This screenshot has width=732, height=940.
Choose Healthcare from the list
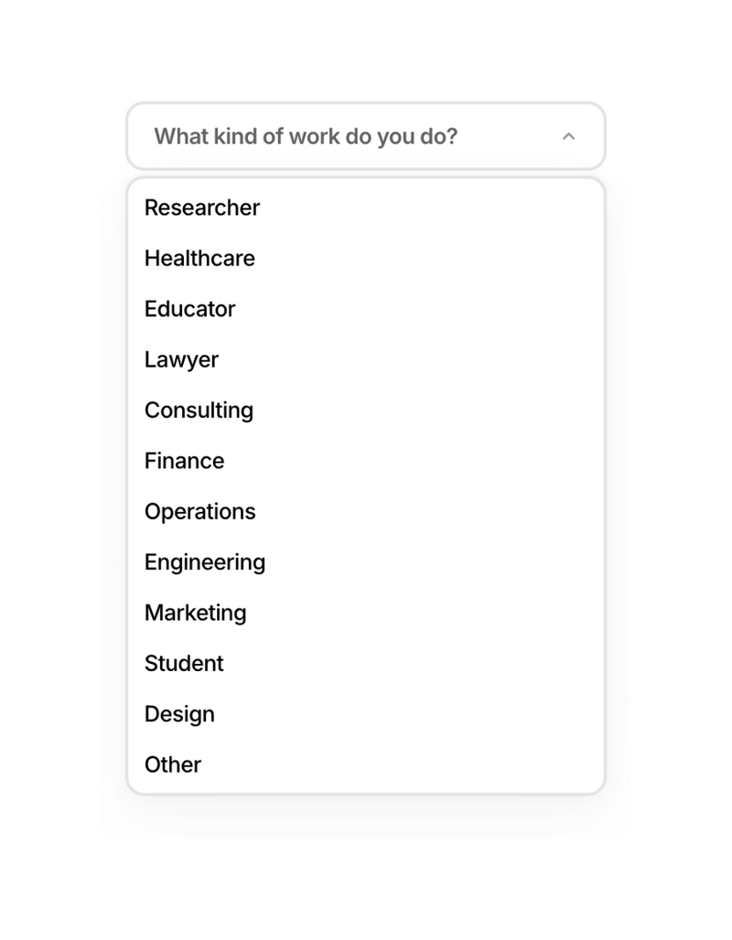click(x=199, y=258)
